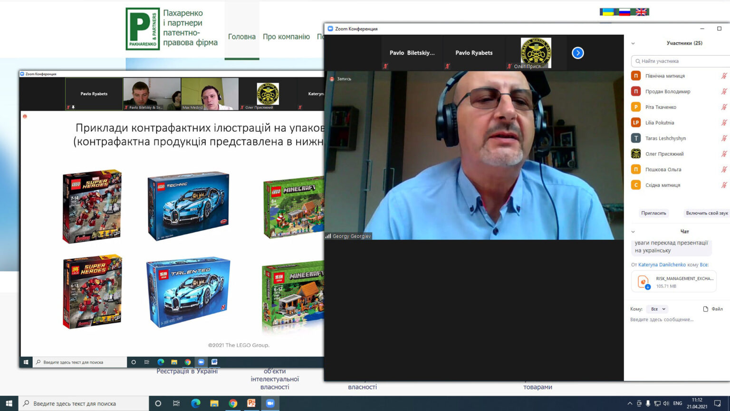This screenshot has height=411, width=730.
Task: Click Word icon in shared screen taskbar
Action: [214, 362]
